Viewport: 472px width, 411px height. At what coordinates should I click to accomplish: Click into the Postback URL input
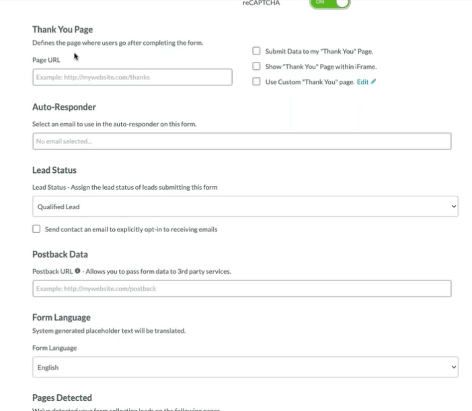click(241, 289)
